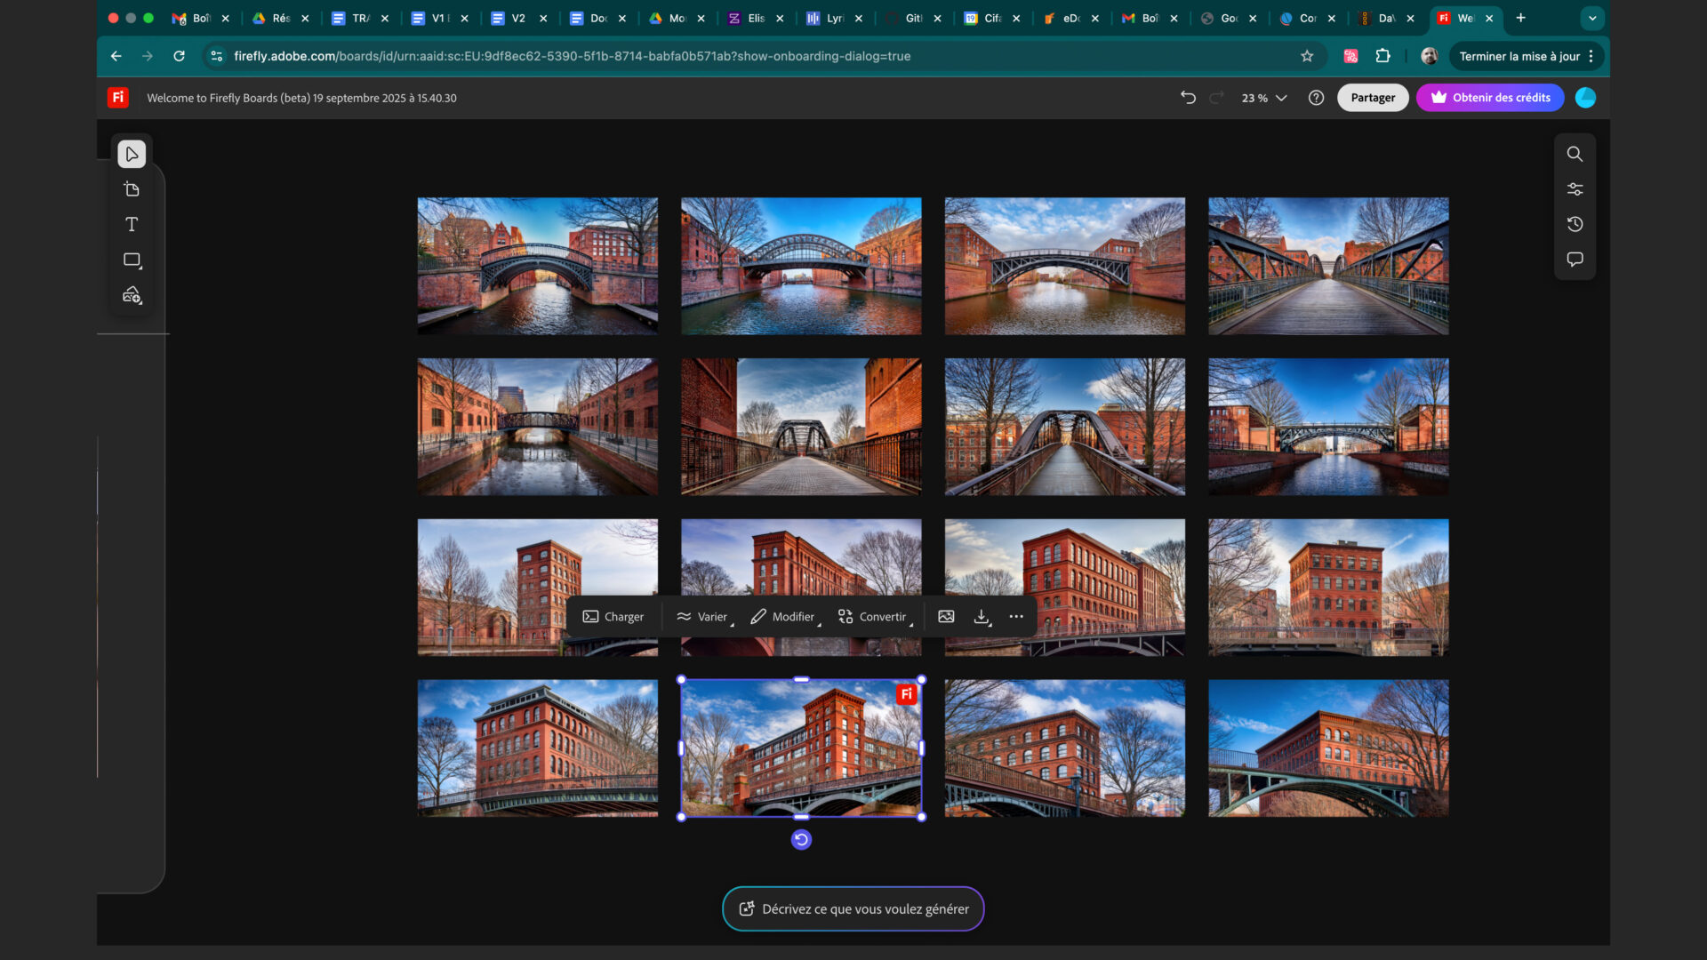Click the undo arrow in header
This screenshot has height=960, width=1707.
point(1188,98)
